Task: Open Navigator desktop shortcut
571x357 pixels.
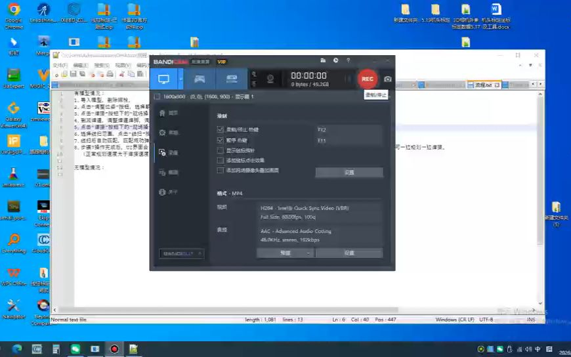Action: tap(14, 309)
